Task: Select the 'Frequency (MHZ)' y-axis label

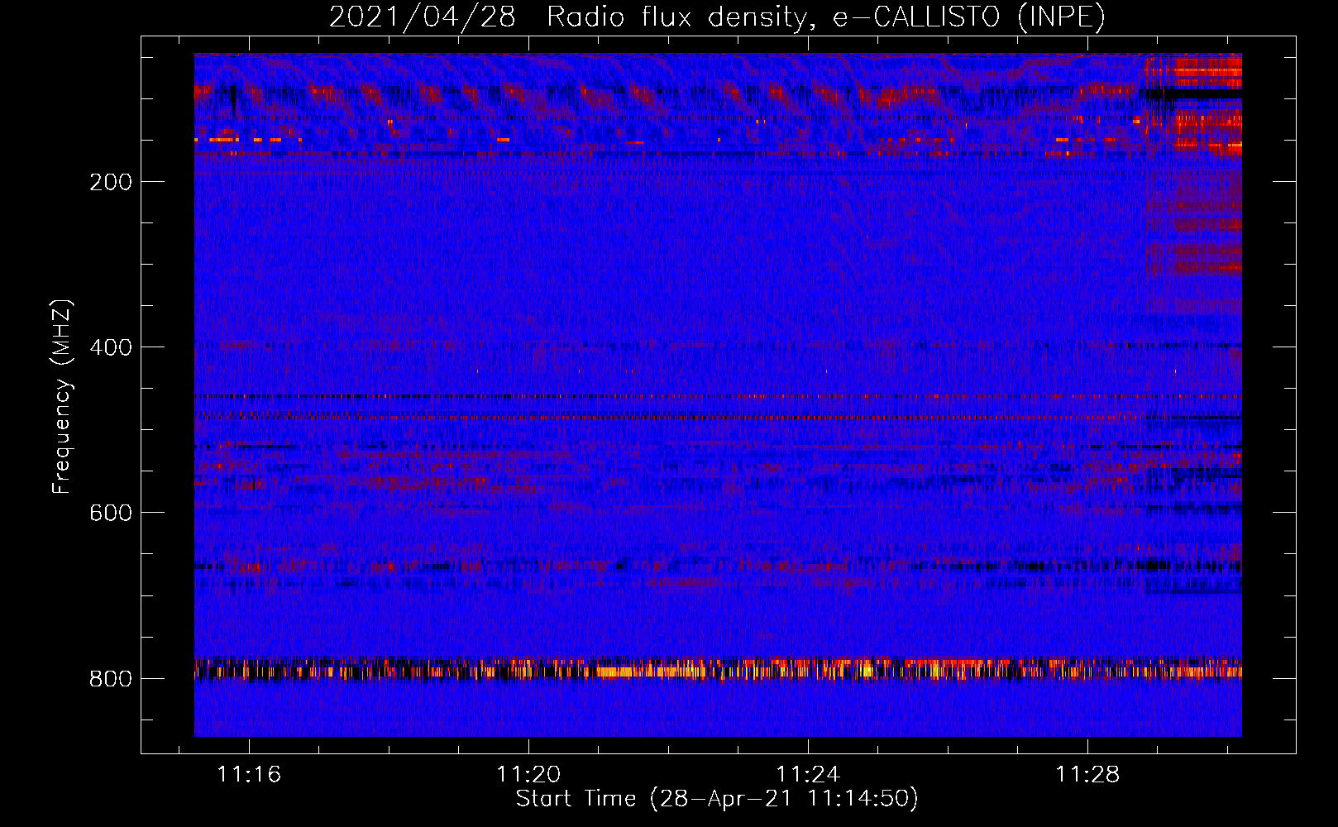Action: coord(62,397)
